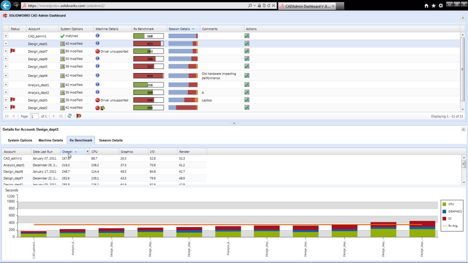Screen dimensions: 468x263
Task: Click the Actions icon for Design_dept4
Action: [x=247, y=75]
